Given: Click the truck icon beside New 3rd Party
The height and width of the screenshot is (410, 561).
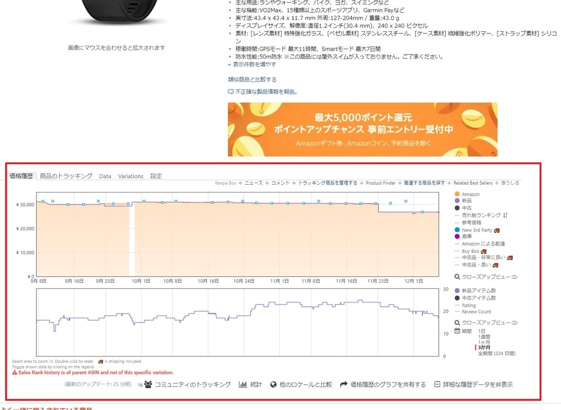Looking at the screenshot, I should tap(496, 230).
